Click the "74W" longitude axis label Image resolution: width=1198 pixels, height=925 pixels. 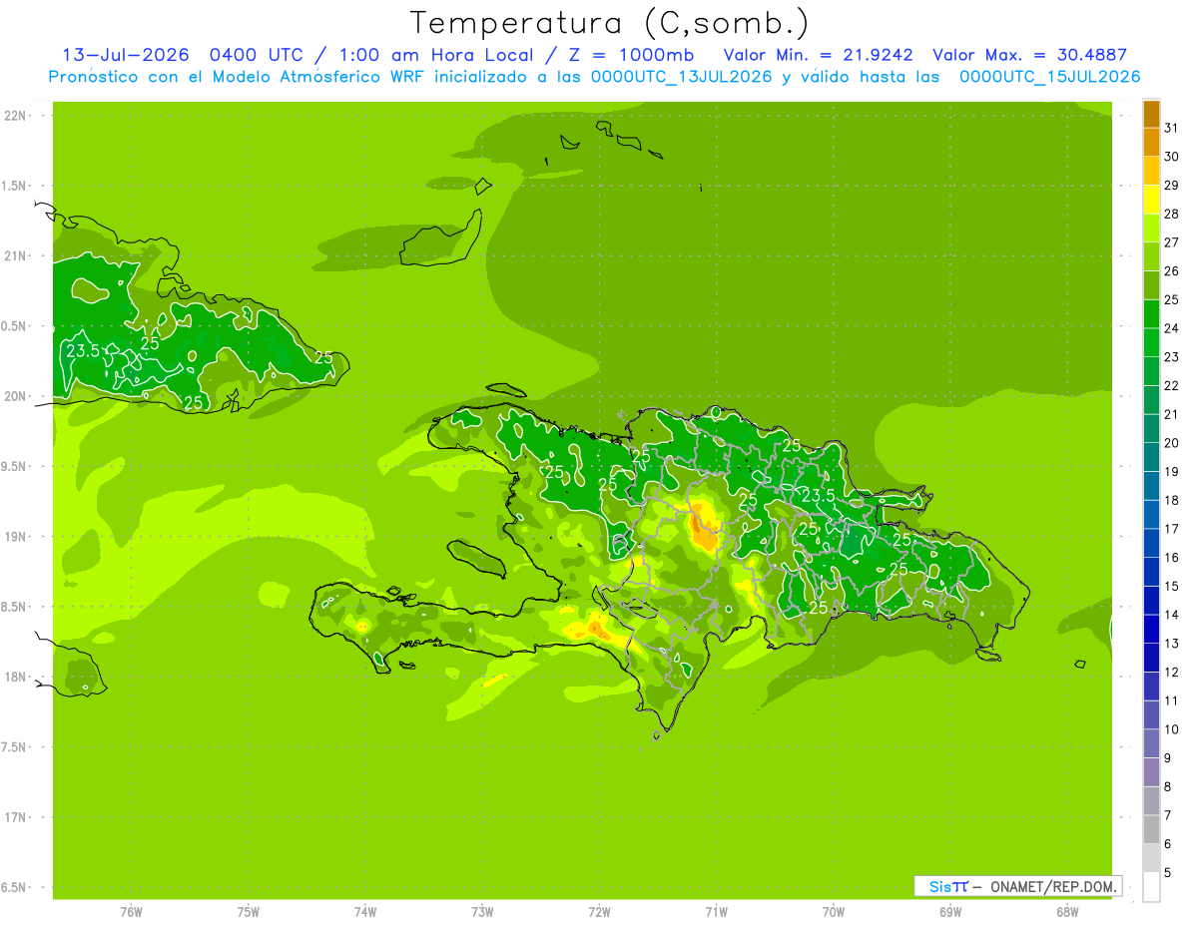click(x=365, y=911)
